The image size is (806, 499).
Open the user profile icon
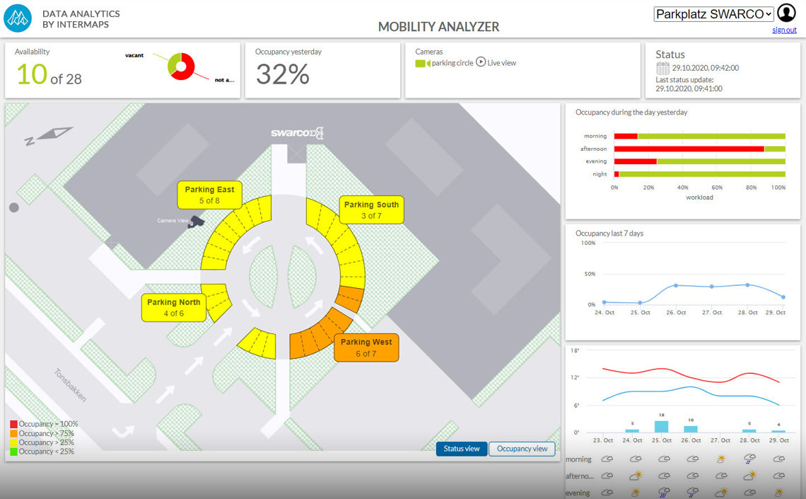786,13
